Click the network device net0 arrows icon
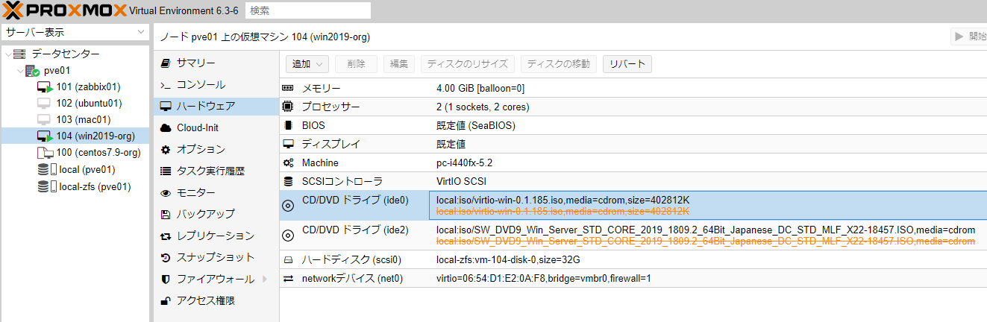Screen dimensions: 987x322 pos(288,279)
